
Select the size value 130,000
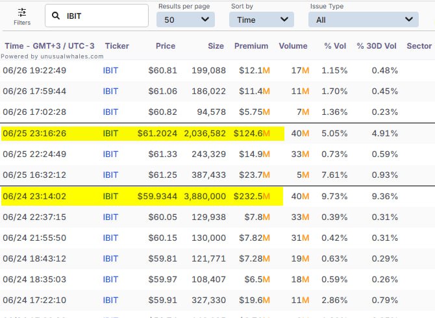tap(208, 238)
